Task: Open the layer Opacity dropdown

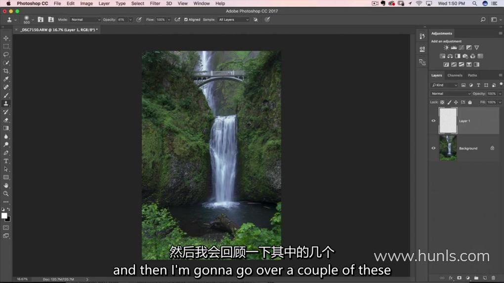Action: pos(500,94)
